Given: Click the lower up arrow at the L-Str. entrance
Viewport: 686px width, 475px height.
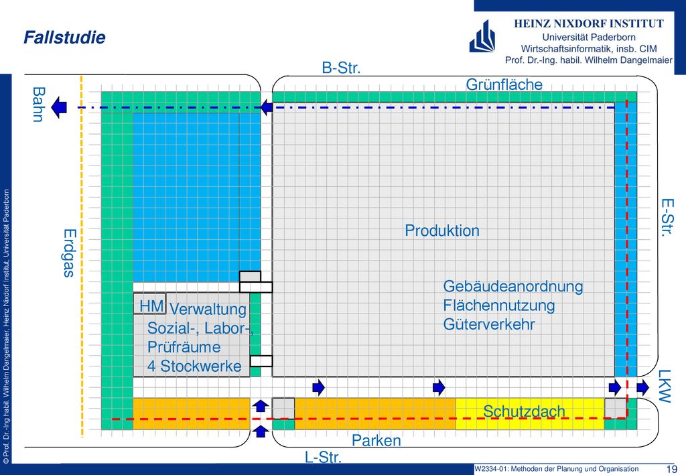Looking at the screenshot, I should point(261,431).
